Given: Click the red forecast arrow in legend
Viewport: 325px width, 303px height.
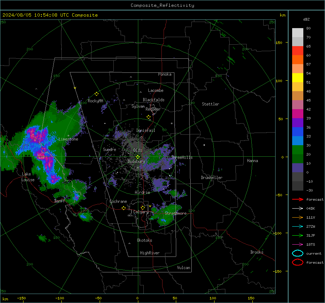Looking at the screenshot, I should coord(298,199).
